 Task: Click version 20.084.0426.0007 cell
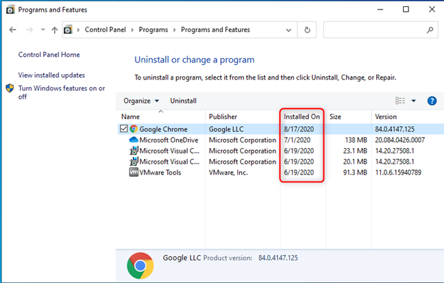point(400,140)
